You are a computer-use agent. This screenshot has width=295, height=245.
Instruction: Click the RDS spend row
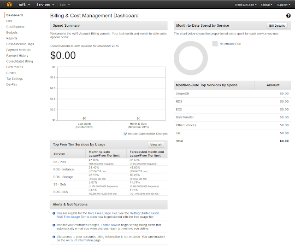click(x=232, y=101)
